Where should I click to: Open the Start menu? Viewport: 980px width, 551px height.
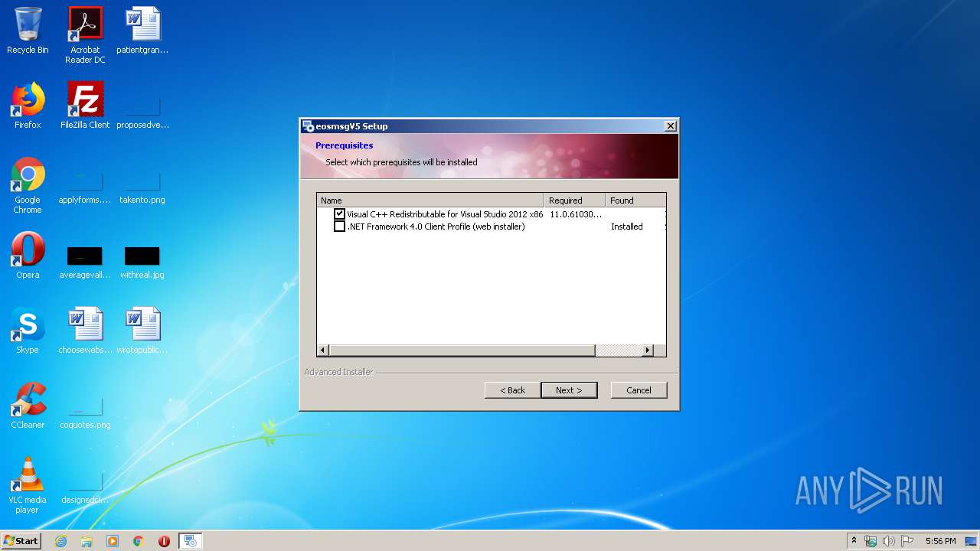point(21,541)
